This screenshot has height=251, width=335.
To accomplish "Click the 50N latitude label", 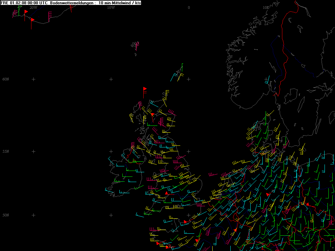I will click(6, 215).
